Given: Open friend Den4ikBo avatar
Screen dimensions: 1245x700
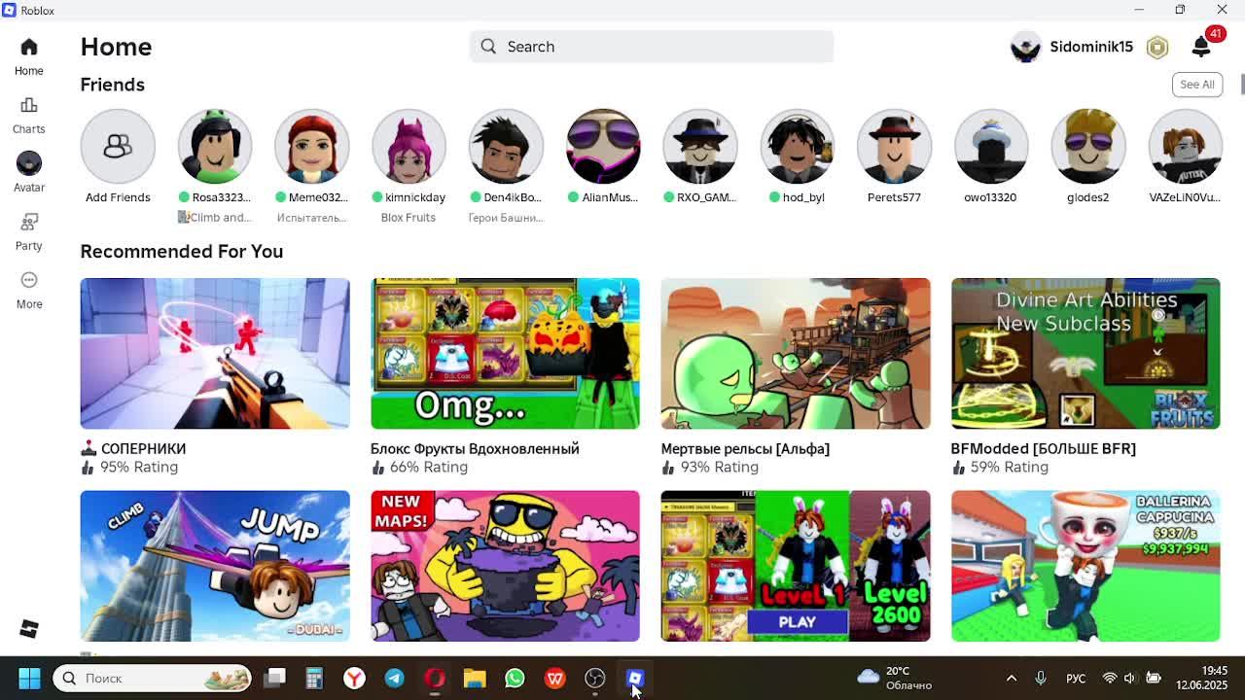Looking at the screenshot, I should [x=506, y=146].
